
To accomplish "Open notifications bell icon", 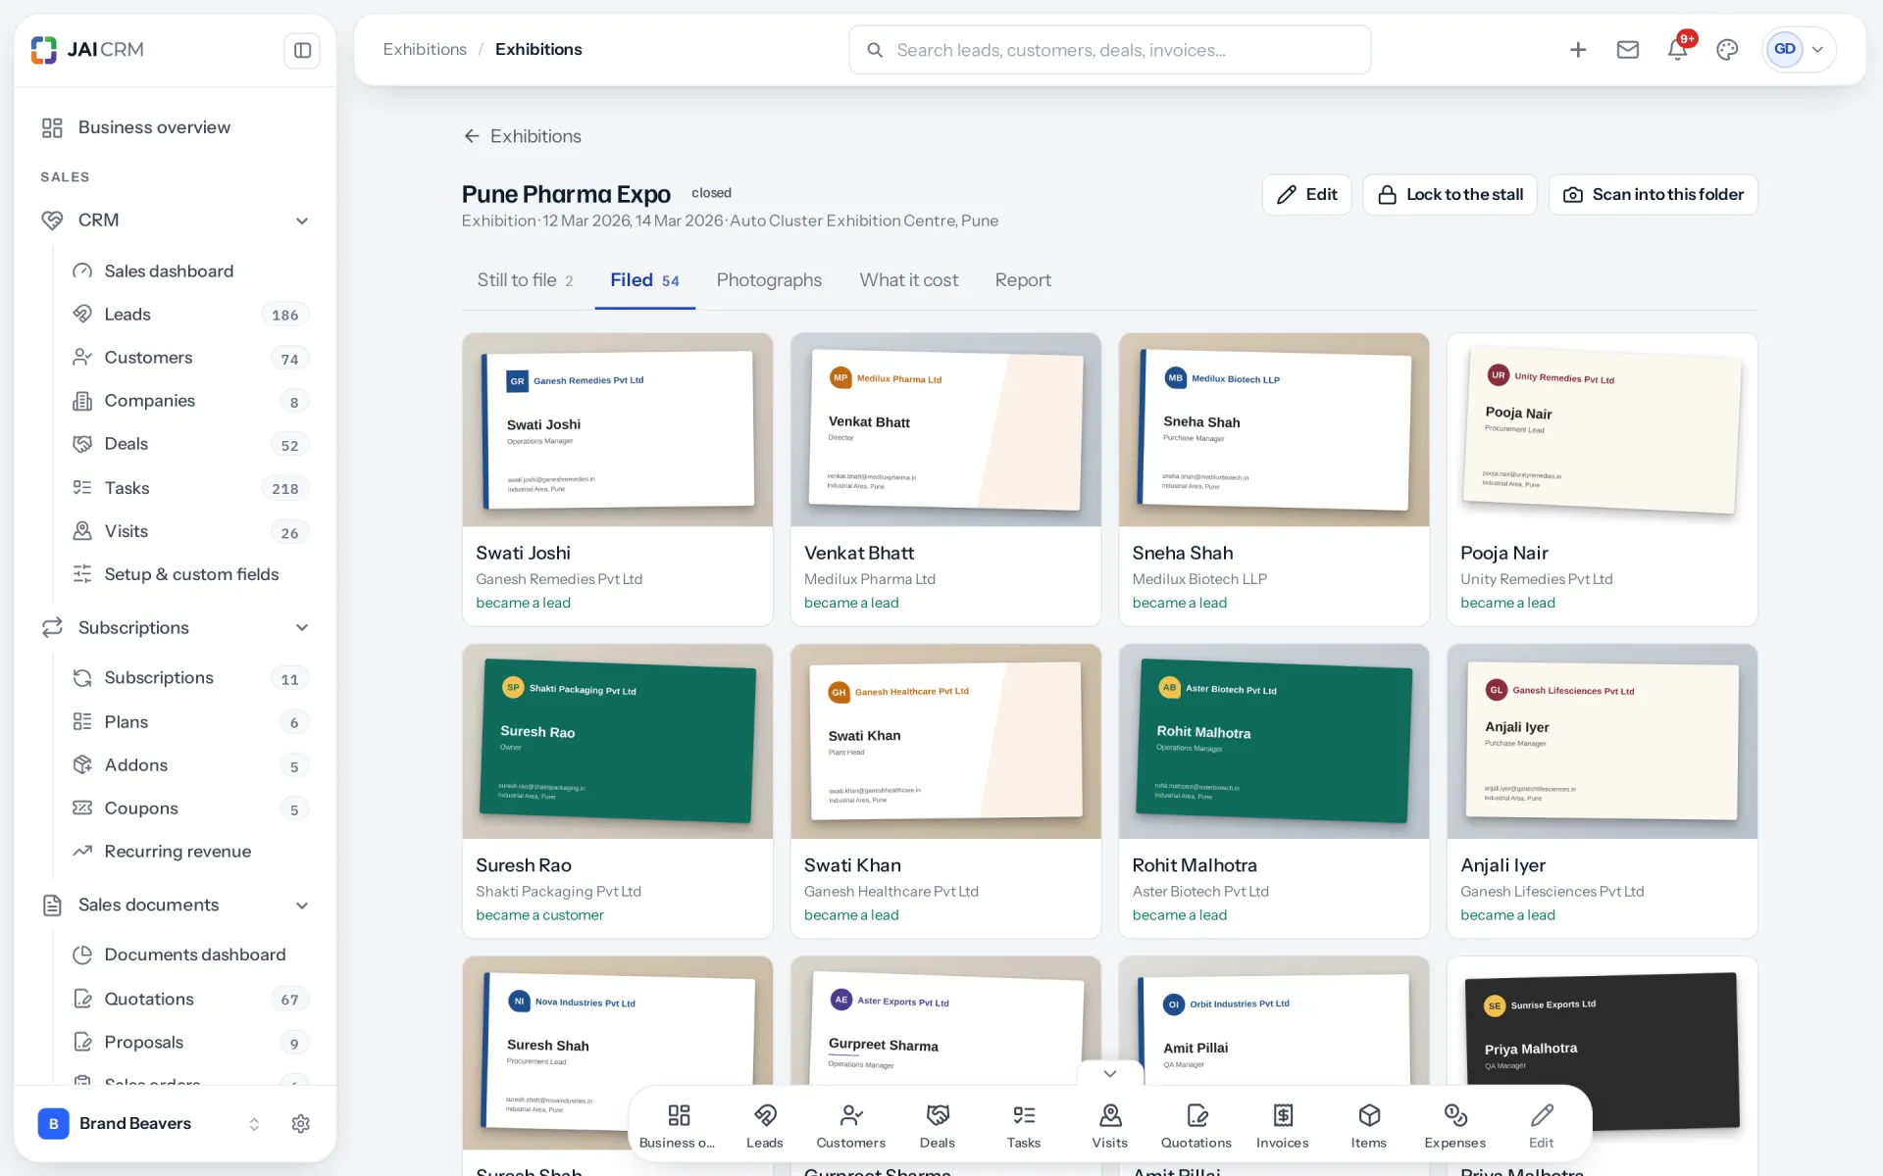I will (x=1678, y=50).
